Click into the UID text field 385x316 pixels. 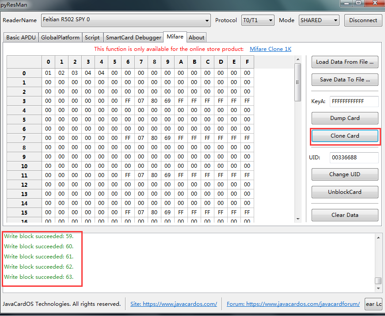pos(354,158)
